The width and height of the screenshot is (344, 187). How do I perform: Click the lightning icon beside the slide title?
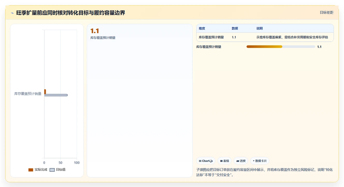[x=12, y=13]
